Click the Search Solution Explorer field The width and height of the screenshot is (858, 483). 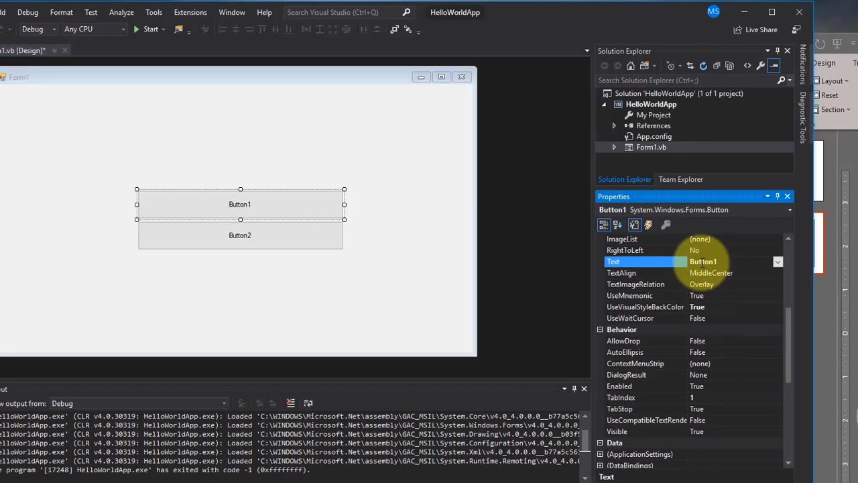[x=686, y=80]
